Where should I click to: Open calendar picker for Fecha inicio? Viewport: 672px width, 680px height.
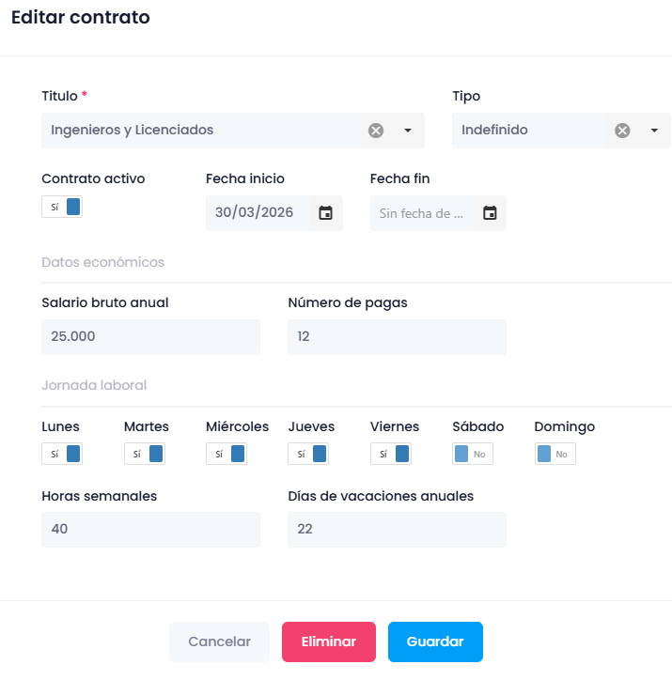(326, 213)
